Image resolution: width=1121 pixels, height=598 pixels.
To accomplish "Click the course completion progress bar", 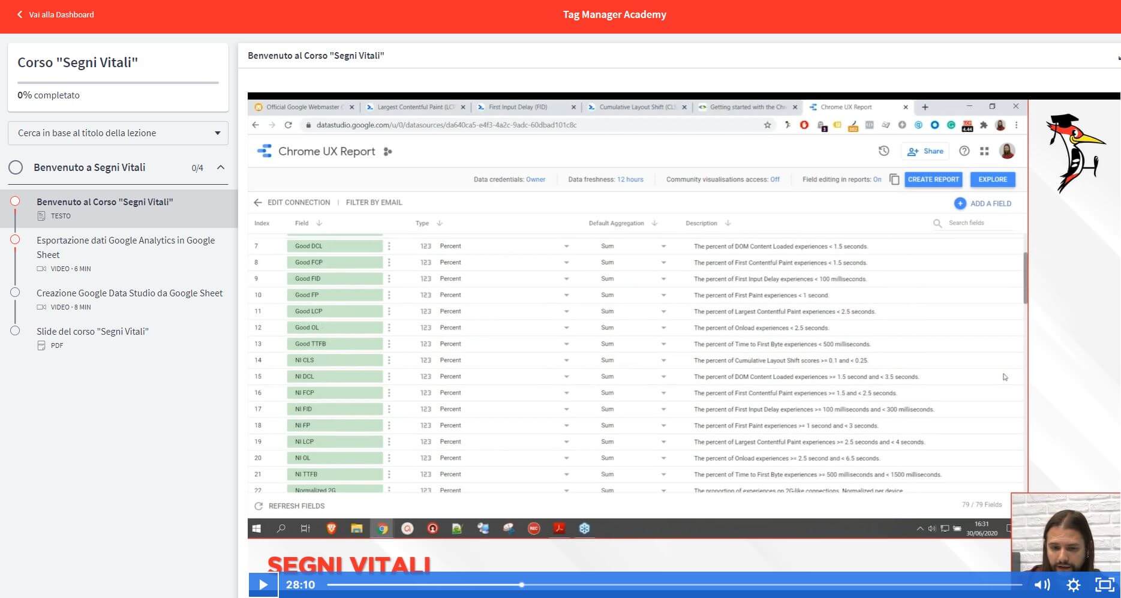I will point(118,82).
